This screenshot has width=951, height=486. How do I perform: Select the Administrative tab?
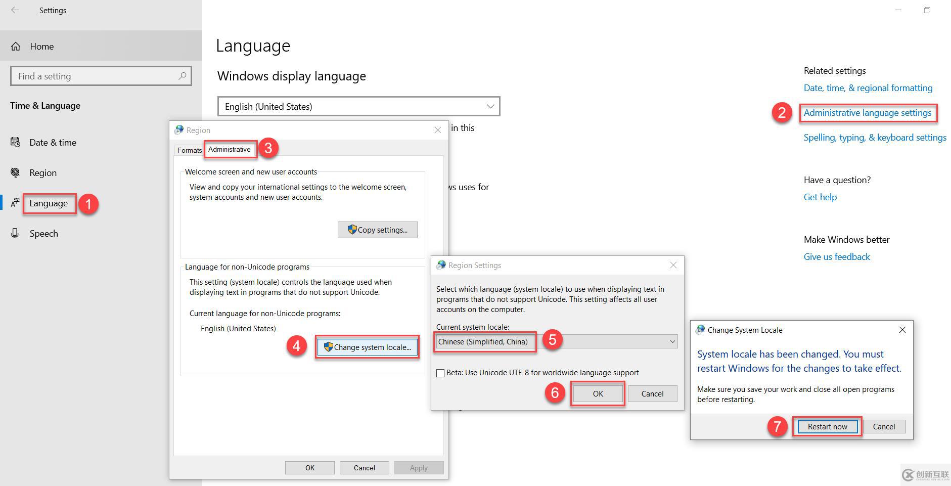click(230, 149)
